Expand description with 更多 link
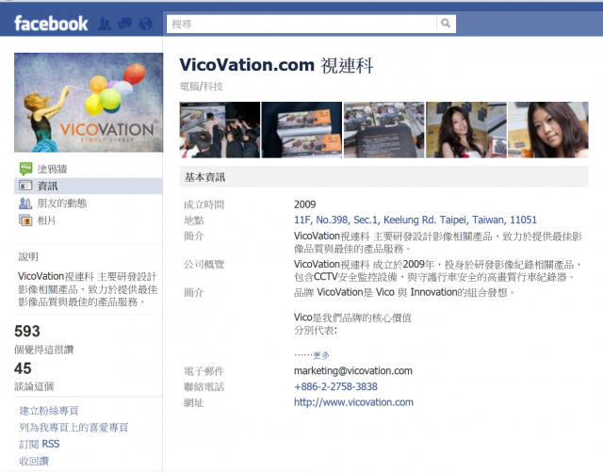 pyautogui.click(x=321, y=355)
